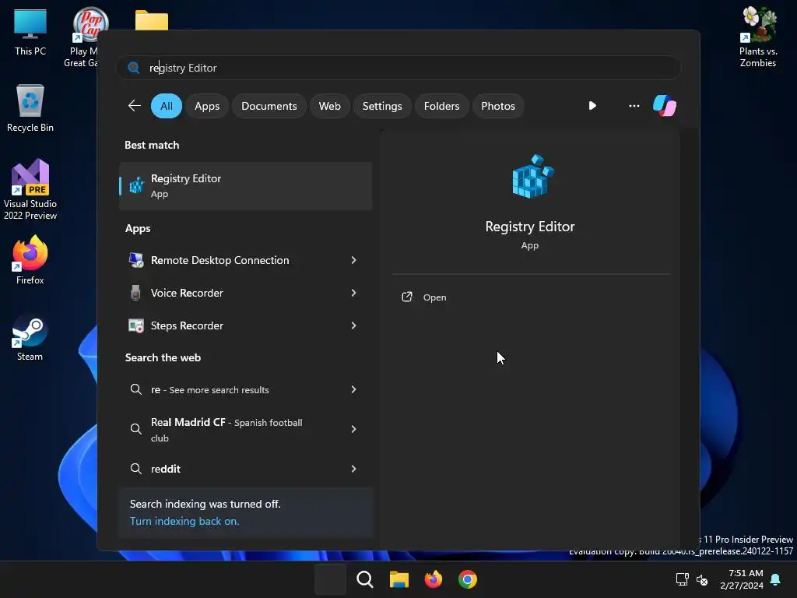Click the network icon in system tray
The image size is (797, 598).
pyautogui.click(x=682, y=579)
